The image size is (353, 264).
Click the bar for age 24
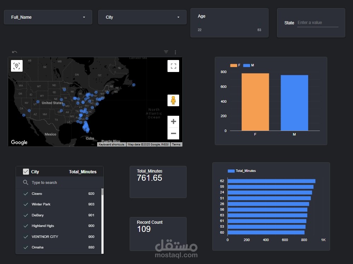pos(270,192)
